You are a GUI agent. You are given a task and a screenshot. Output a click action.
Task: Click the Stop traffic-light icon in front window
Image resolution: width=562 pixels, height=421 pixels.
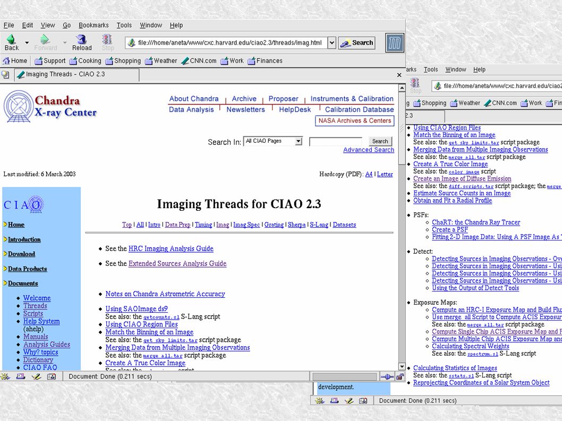(x=107, y=39)
